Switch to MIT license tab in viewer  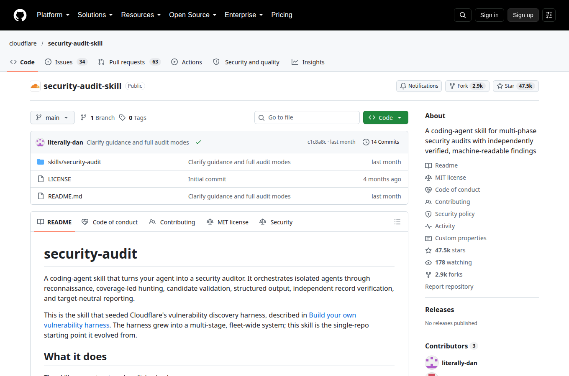tap(228, 222)
